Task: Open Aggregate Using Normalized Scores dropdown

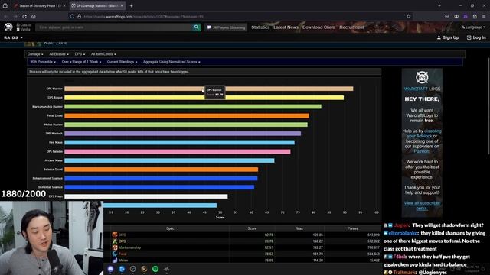Action: [171, 62]
